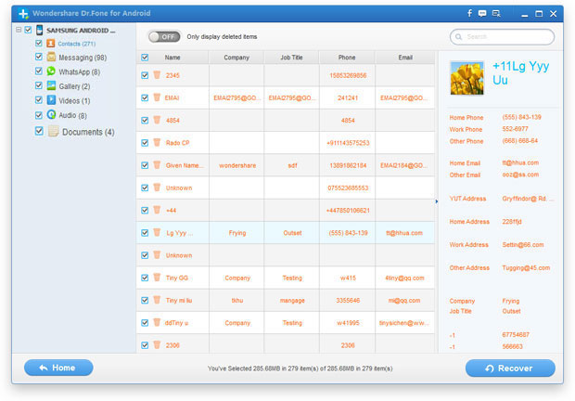Select the wondershare company cell
This screenshot has width=575, height=401.
(237, 165)
